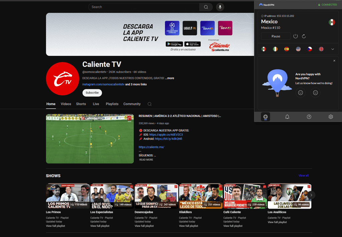Open channel search magnifier next to Community
The image size is (342, 237).
coord(150,104)
